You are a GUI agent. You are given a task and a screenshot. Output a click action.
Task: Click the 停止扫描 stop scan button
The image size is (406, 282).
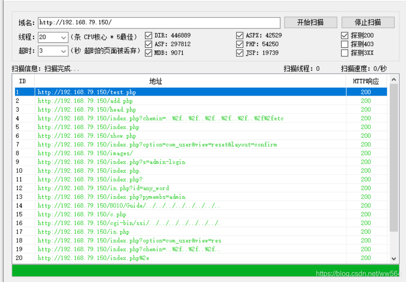point(368,23)
